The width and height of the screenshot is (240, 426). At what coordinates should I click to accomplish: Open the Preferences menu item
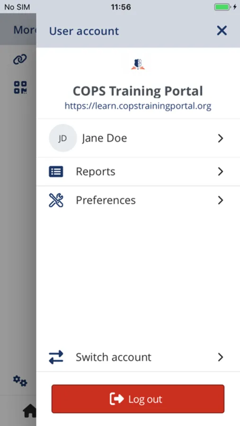coord(138,200)
